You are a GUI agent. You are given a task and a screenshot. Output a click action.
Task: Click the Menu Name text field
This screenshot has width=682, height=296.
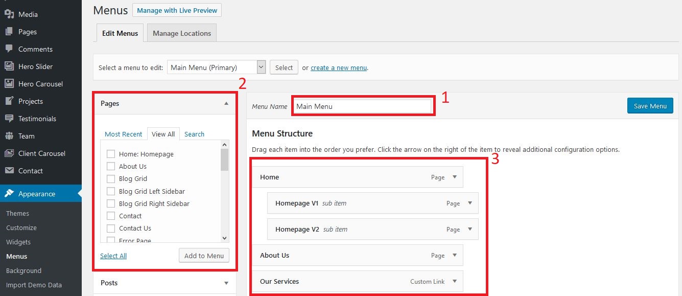[363, 106]
